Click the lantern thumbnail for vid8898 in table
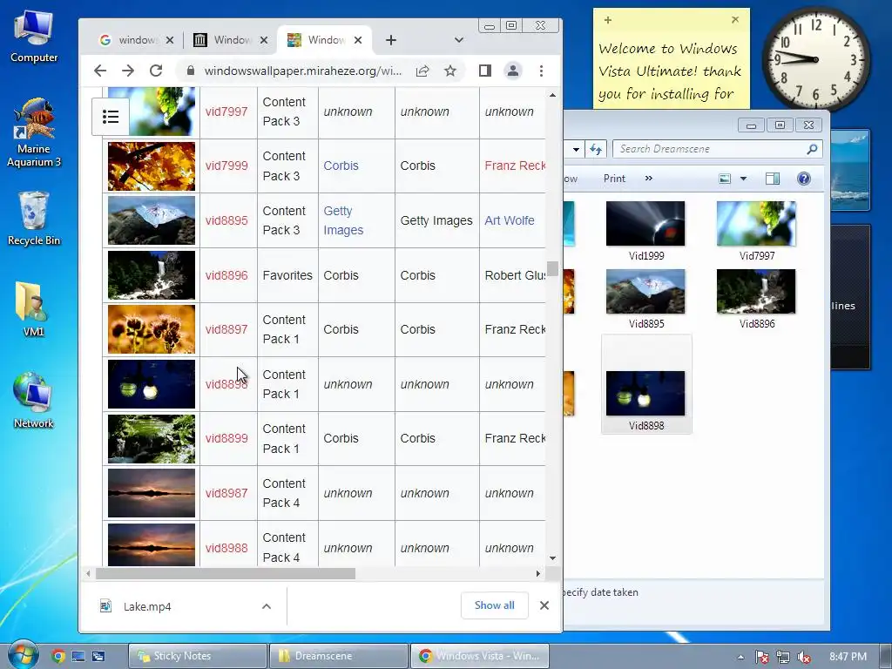Viewport: 892px width, 669px height. coord(152,384)
